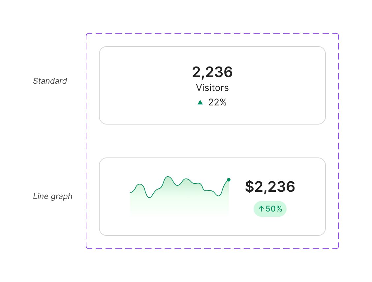The image size is (372, 282).
Task: Click the green dot at graph end
Action: [x=229, y=180]
